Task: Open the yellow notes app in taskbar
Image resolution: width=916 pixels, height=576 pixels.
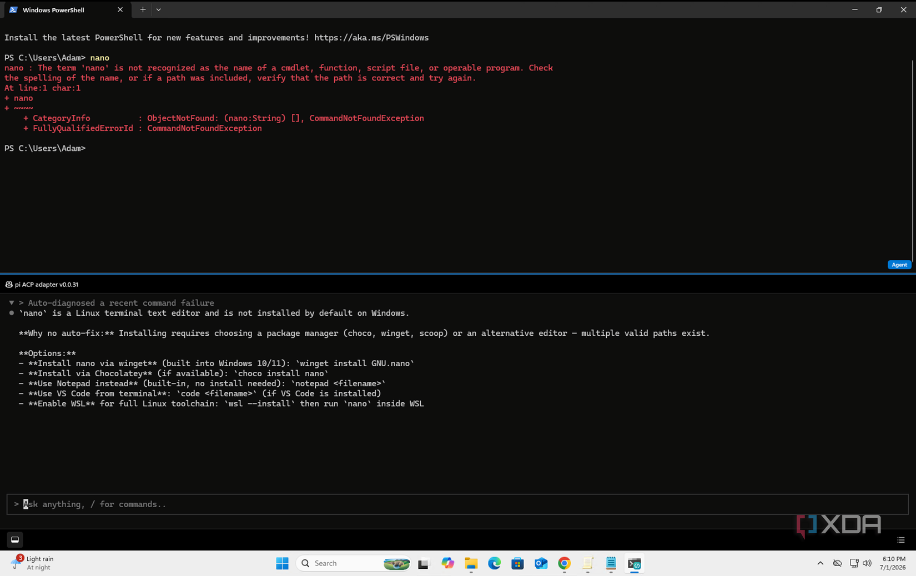Action: click(587, 564)
